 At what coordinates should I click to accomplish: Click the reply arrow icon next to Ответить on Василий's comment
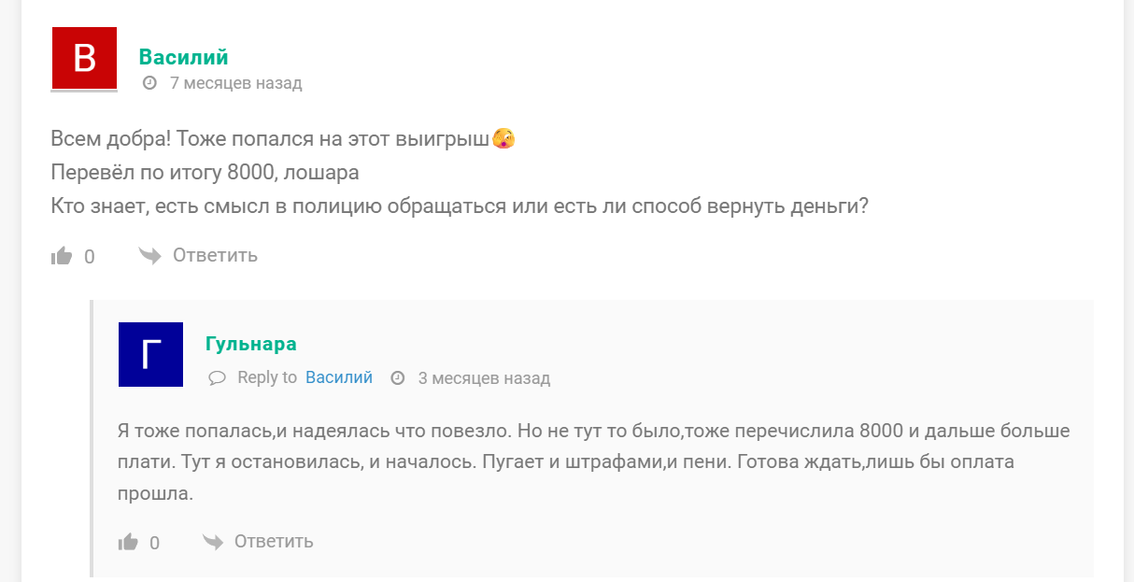click(149, 253)
